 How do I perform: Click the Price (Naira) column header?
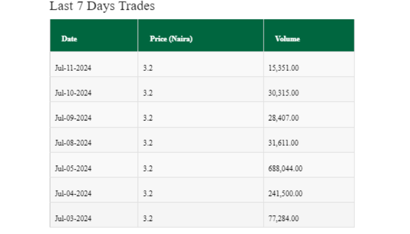171,39
